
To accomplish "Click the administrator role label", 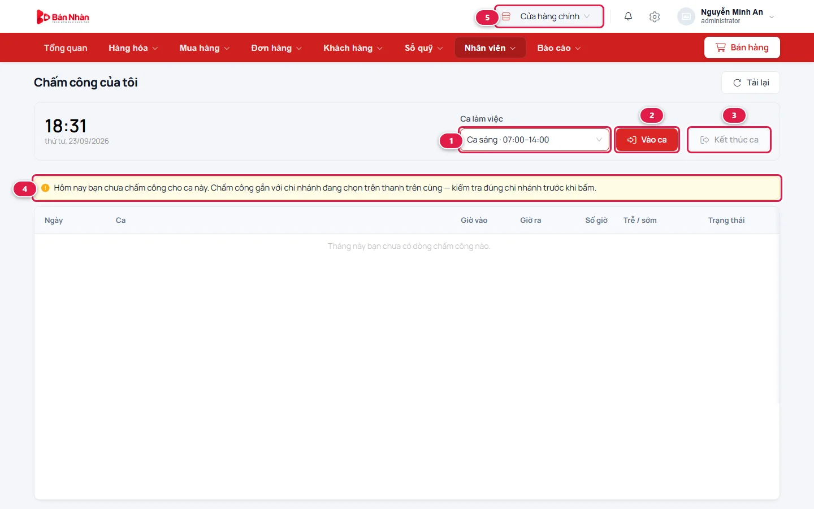I will pos(720,21).
